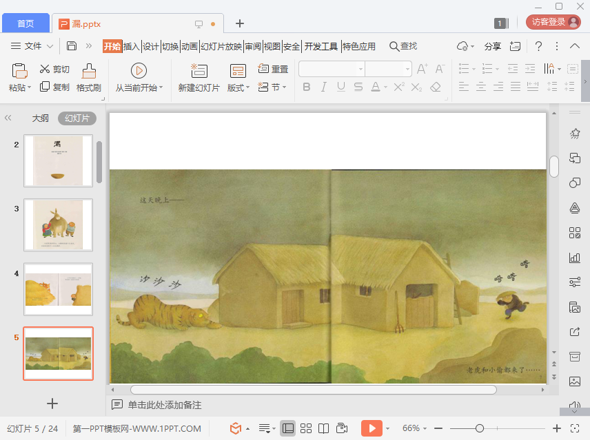Open the Slide Show (幻灯片放映) tab
Image resolution: width=590 pixels, height=440 pixels.
click(221, 46)
